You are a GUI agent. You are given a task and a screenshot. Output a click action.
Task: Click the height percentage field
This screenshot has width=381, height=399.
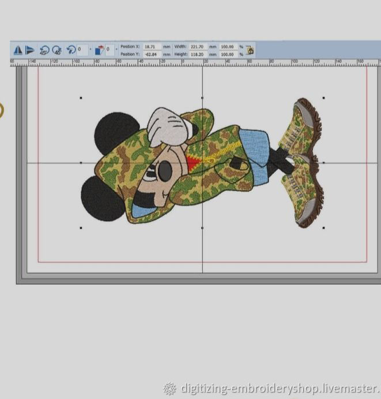click(x=227, y=54)
